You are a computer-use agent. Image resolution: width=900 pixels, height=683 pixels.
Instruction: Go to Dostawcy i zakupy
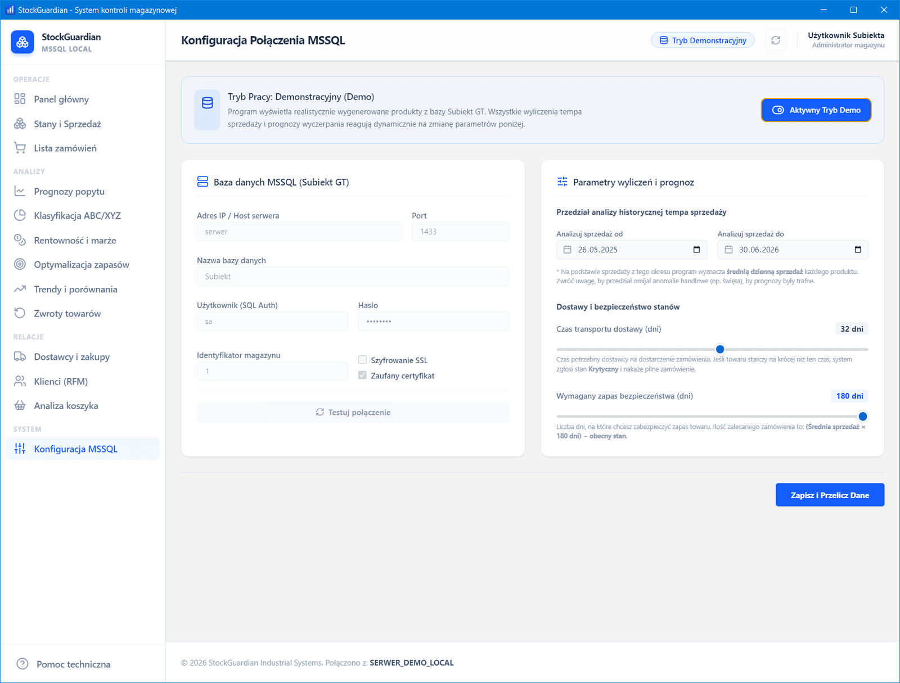point(83,356)
